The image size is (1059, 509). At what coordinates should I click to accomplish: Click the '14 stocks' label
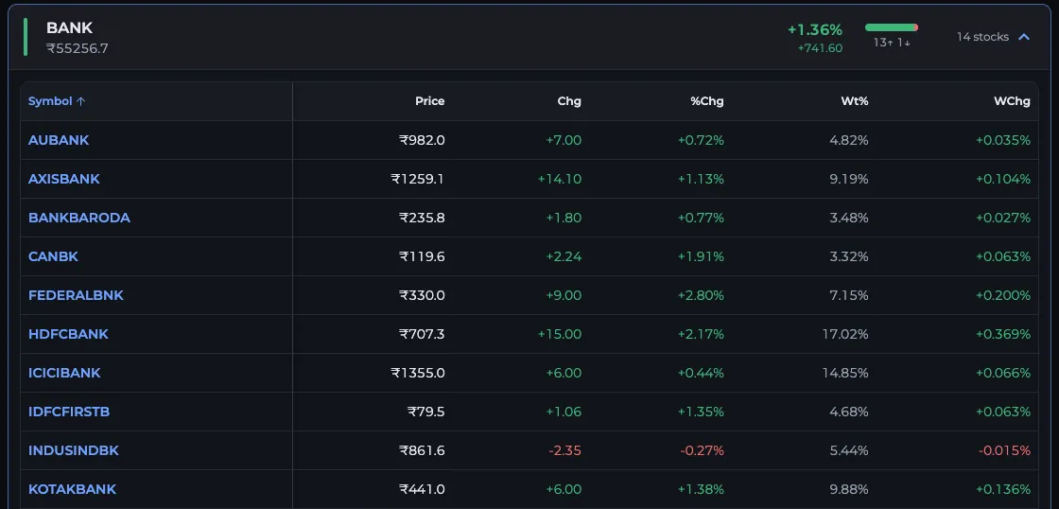(x=982, y=37)
